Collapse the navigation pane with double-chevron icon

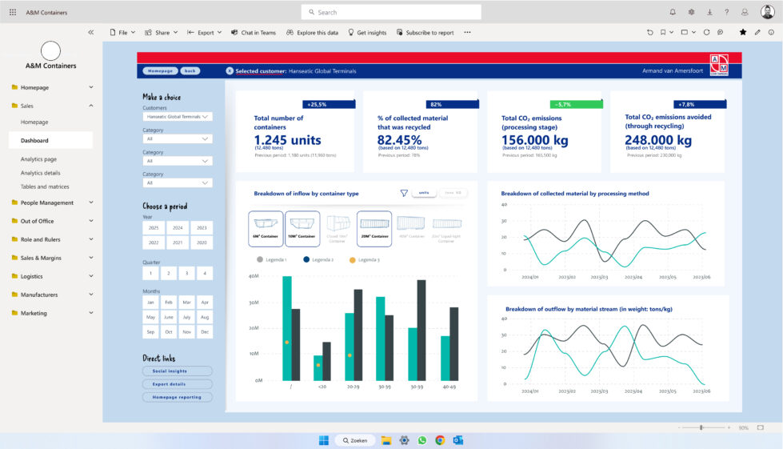pyautogui.click(x=90, y=33)
